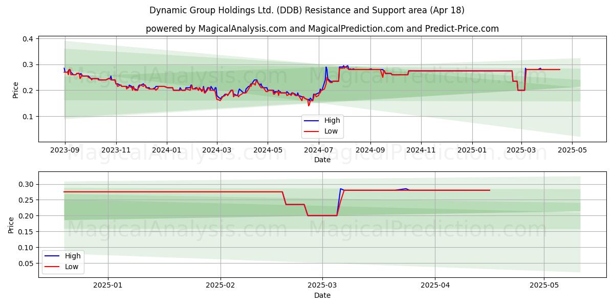Click the '2024-03' x-axis label
The image size is (614, 307).
pyautogui.click(x=217, y=150)
